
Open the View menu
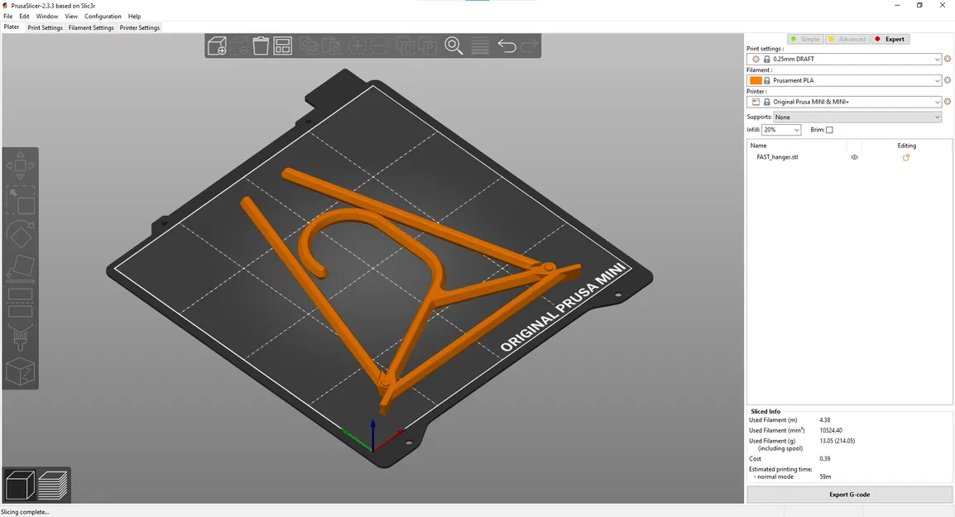coord(71,17)
